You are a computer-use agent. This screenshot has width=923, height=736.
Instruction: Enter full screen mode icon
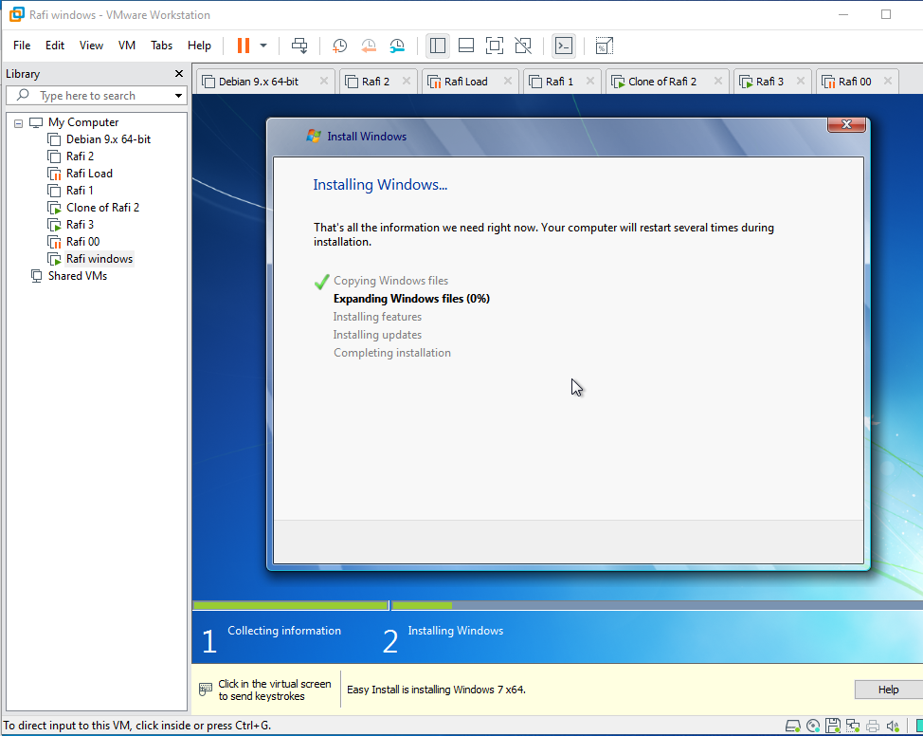coord(495,46)
